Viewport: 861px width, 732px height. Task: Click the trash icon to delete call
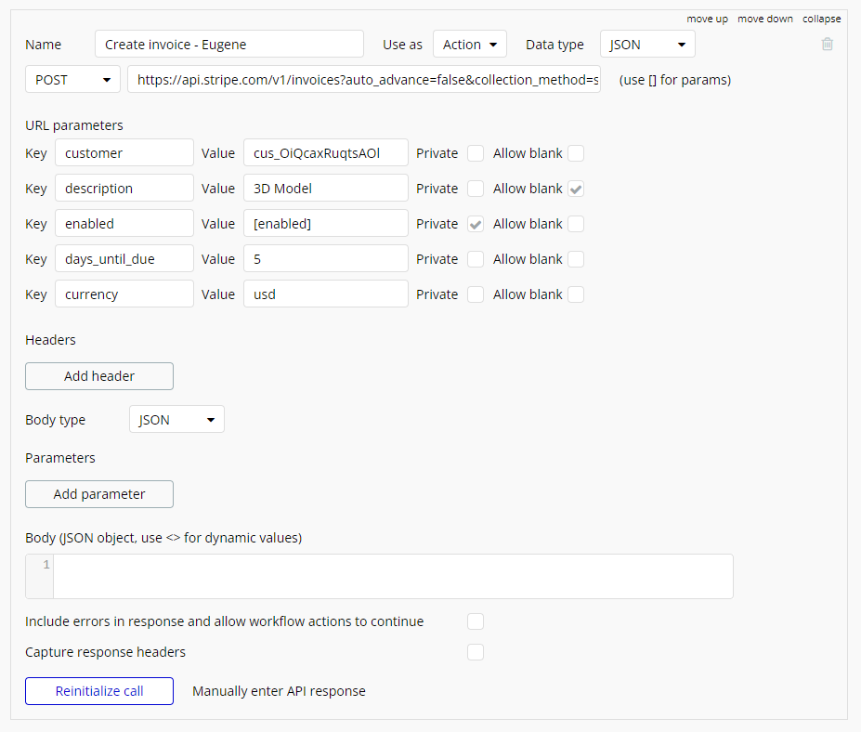coord(828,45)
